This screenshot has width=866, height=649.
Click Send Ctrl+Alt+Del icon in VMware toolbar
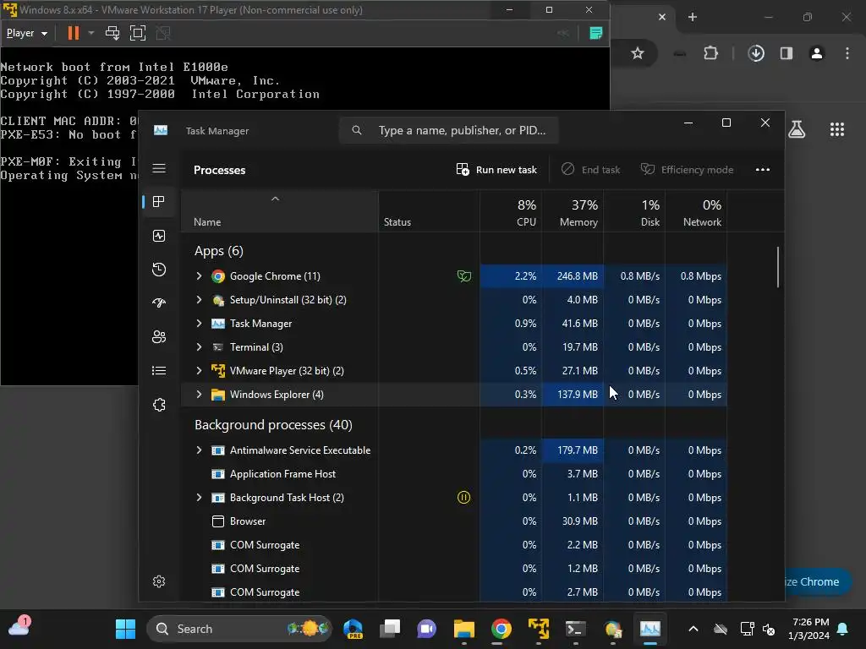click(x=112, y=33)
